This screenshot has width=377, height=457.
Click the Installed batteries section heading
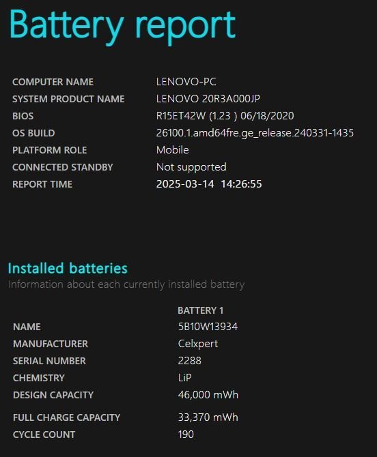[68, 268]
